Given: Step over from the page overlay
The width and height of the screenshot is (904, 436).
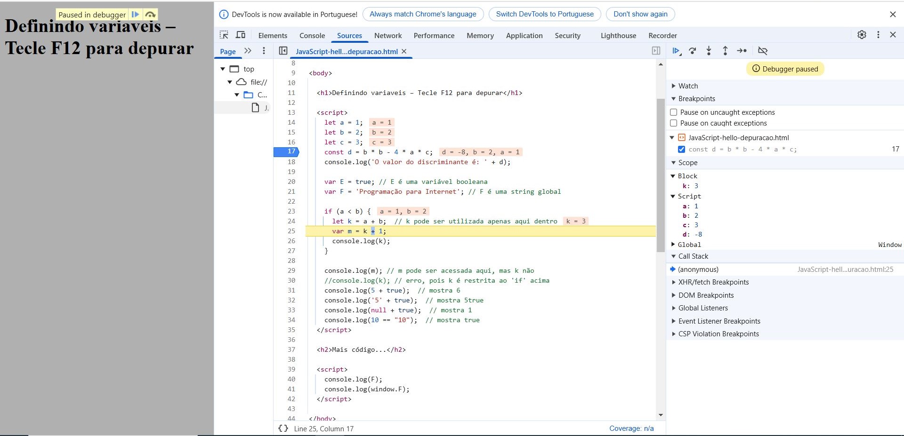Looking at the screenshot, I should [x=150, y=15].
